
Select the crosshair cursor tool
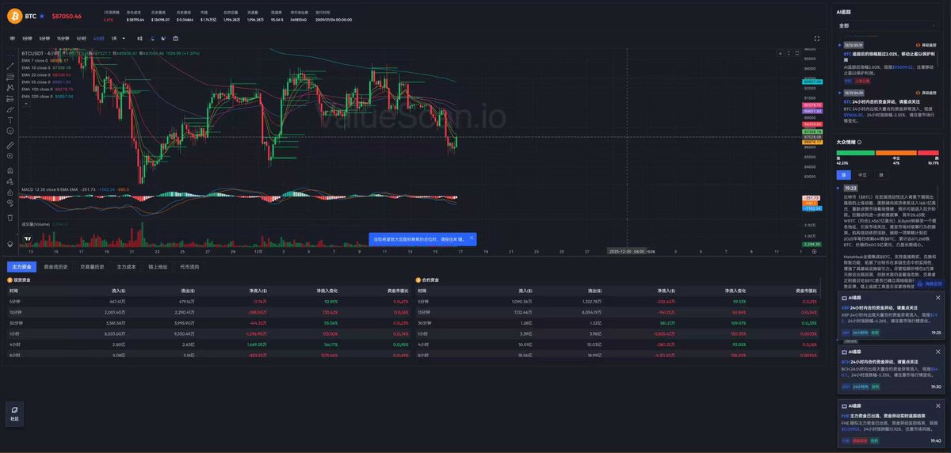(10, 55)
